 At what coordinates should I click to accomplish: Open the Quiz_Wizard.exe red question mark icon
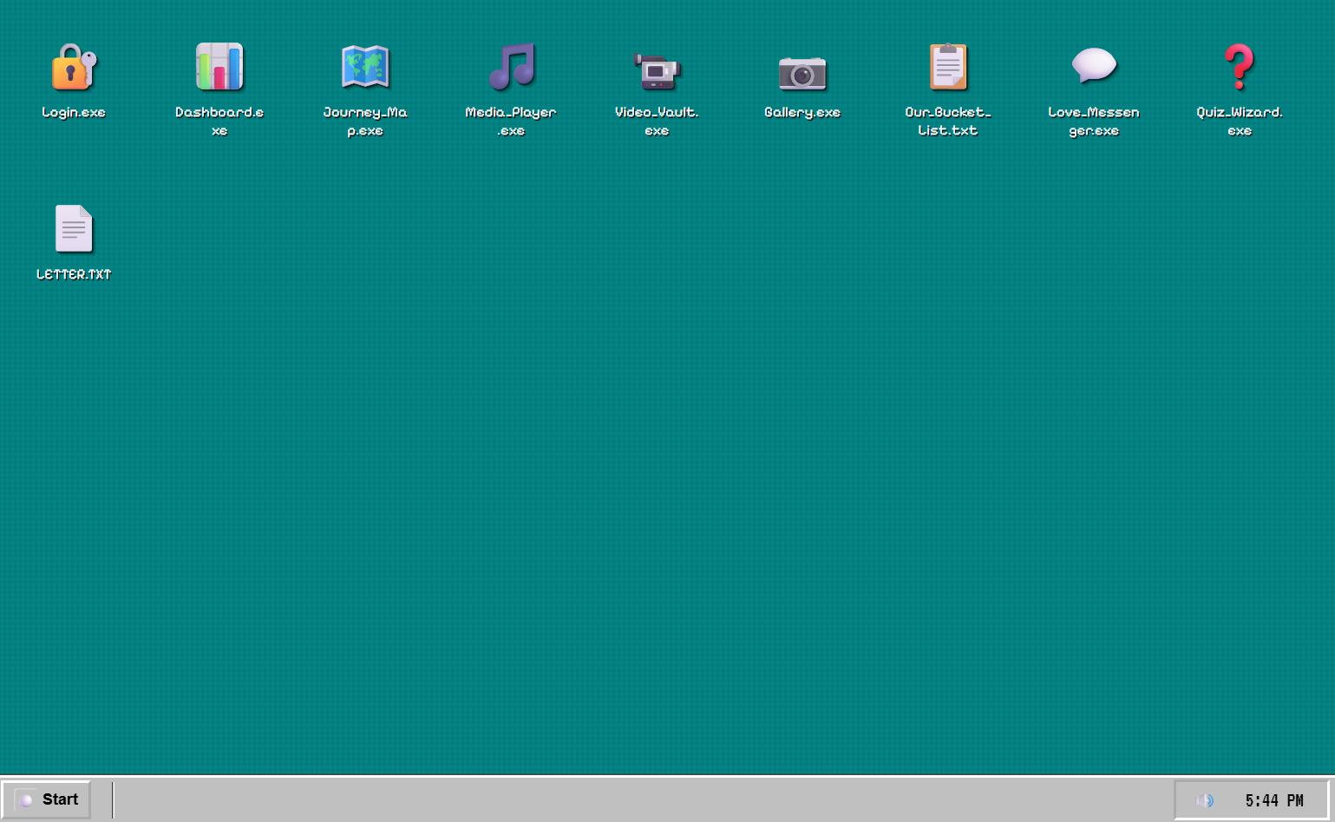point(1240,68)
